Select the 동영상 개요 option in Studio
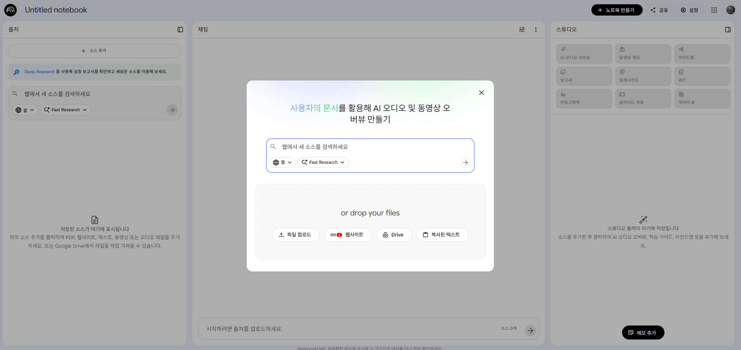Screen dimensions: 741x350 643,54
